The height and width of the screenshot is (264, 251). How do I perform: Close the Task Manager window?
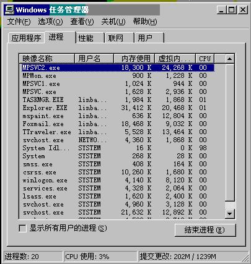tap(243, 10)
